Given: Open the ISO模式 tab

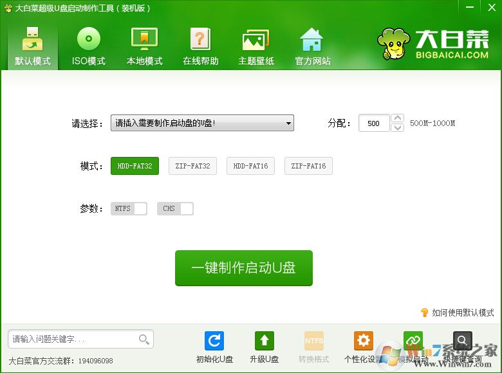Looking at the screenshot, I should click(89, 46).
